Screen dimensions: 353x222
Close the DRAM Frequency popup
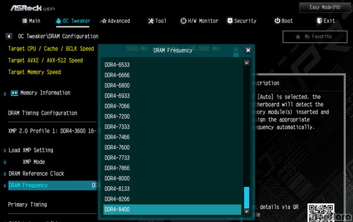pyautogui.click(x=248, y=51)
